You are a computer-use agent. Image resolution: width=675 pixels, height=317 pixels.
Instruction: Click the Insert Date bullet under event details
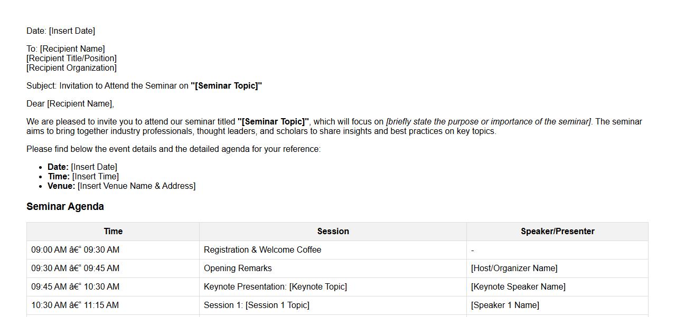coord(94,167)
